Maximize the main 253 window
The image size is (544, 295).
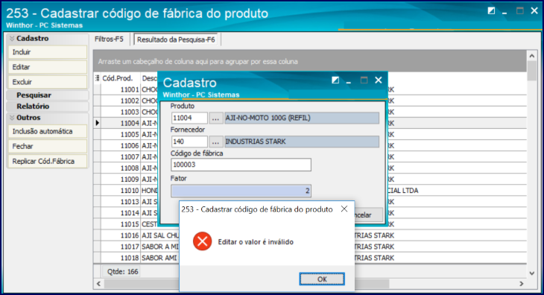tap(519, 11)
